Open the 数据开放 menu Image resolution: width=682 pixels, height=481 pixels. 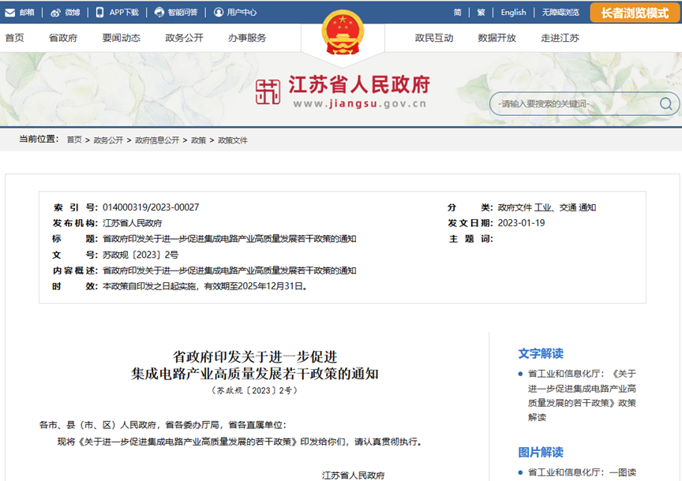[497, 38]
